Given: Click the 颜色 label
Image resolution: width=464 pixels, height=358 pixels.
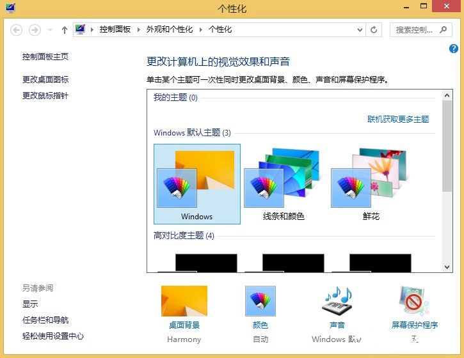Looking at the screenshot, I should click(x=260, y=325).
